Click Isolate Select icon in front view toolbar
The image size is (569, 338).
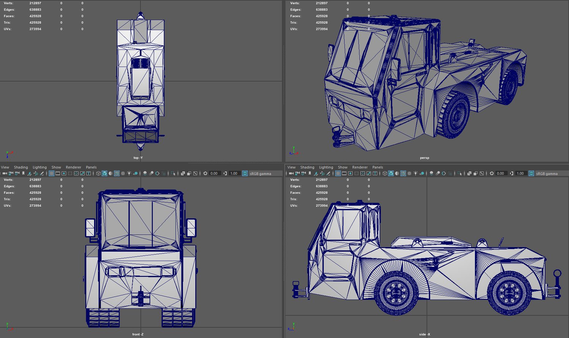[x=173, y=173]
